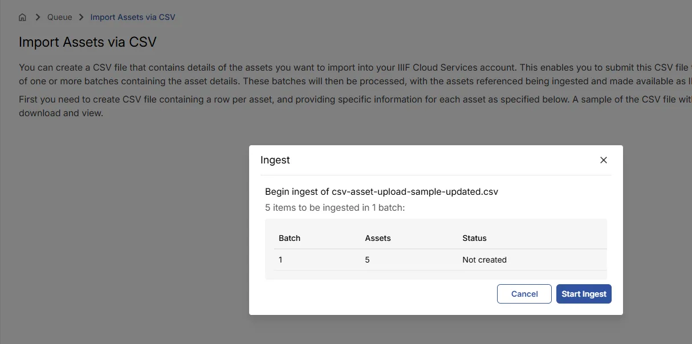Click the home icon in the breadcrumb
Viewport: 692px width, 344px height.
tap(22, 17)
